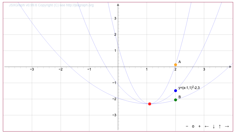Pan the graph with the up arrow
Viewport: 236px width, 133px height.
(220, 126)
